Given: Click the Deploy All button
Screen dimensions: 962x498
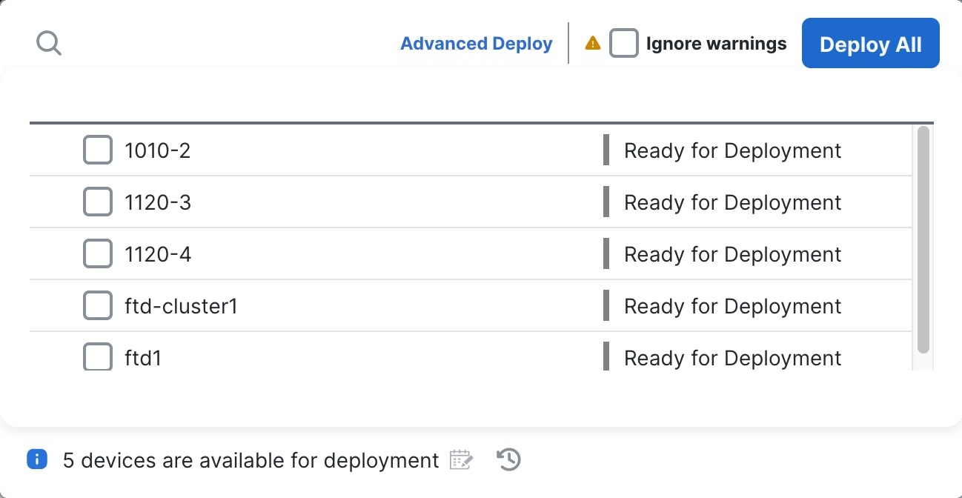Looking at the screenshot, I should [x=870, y=43].
